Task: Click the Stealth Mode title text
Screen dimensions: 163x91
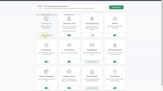Action: point(92,50)
